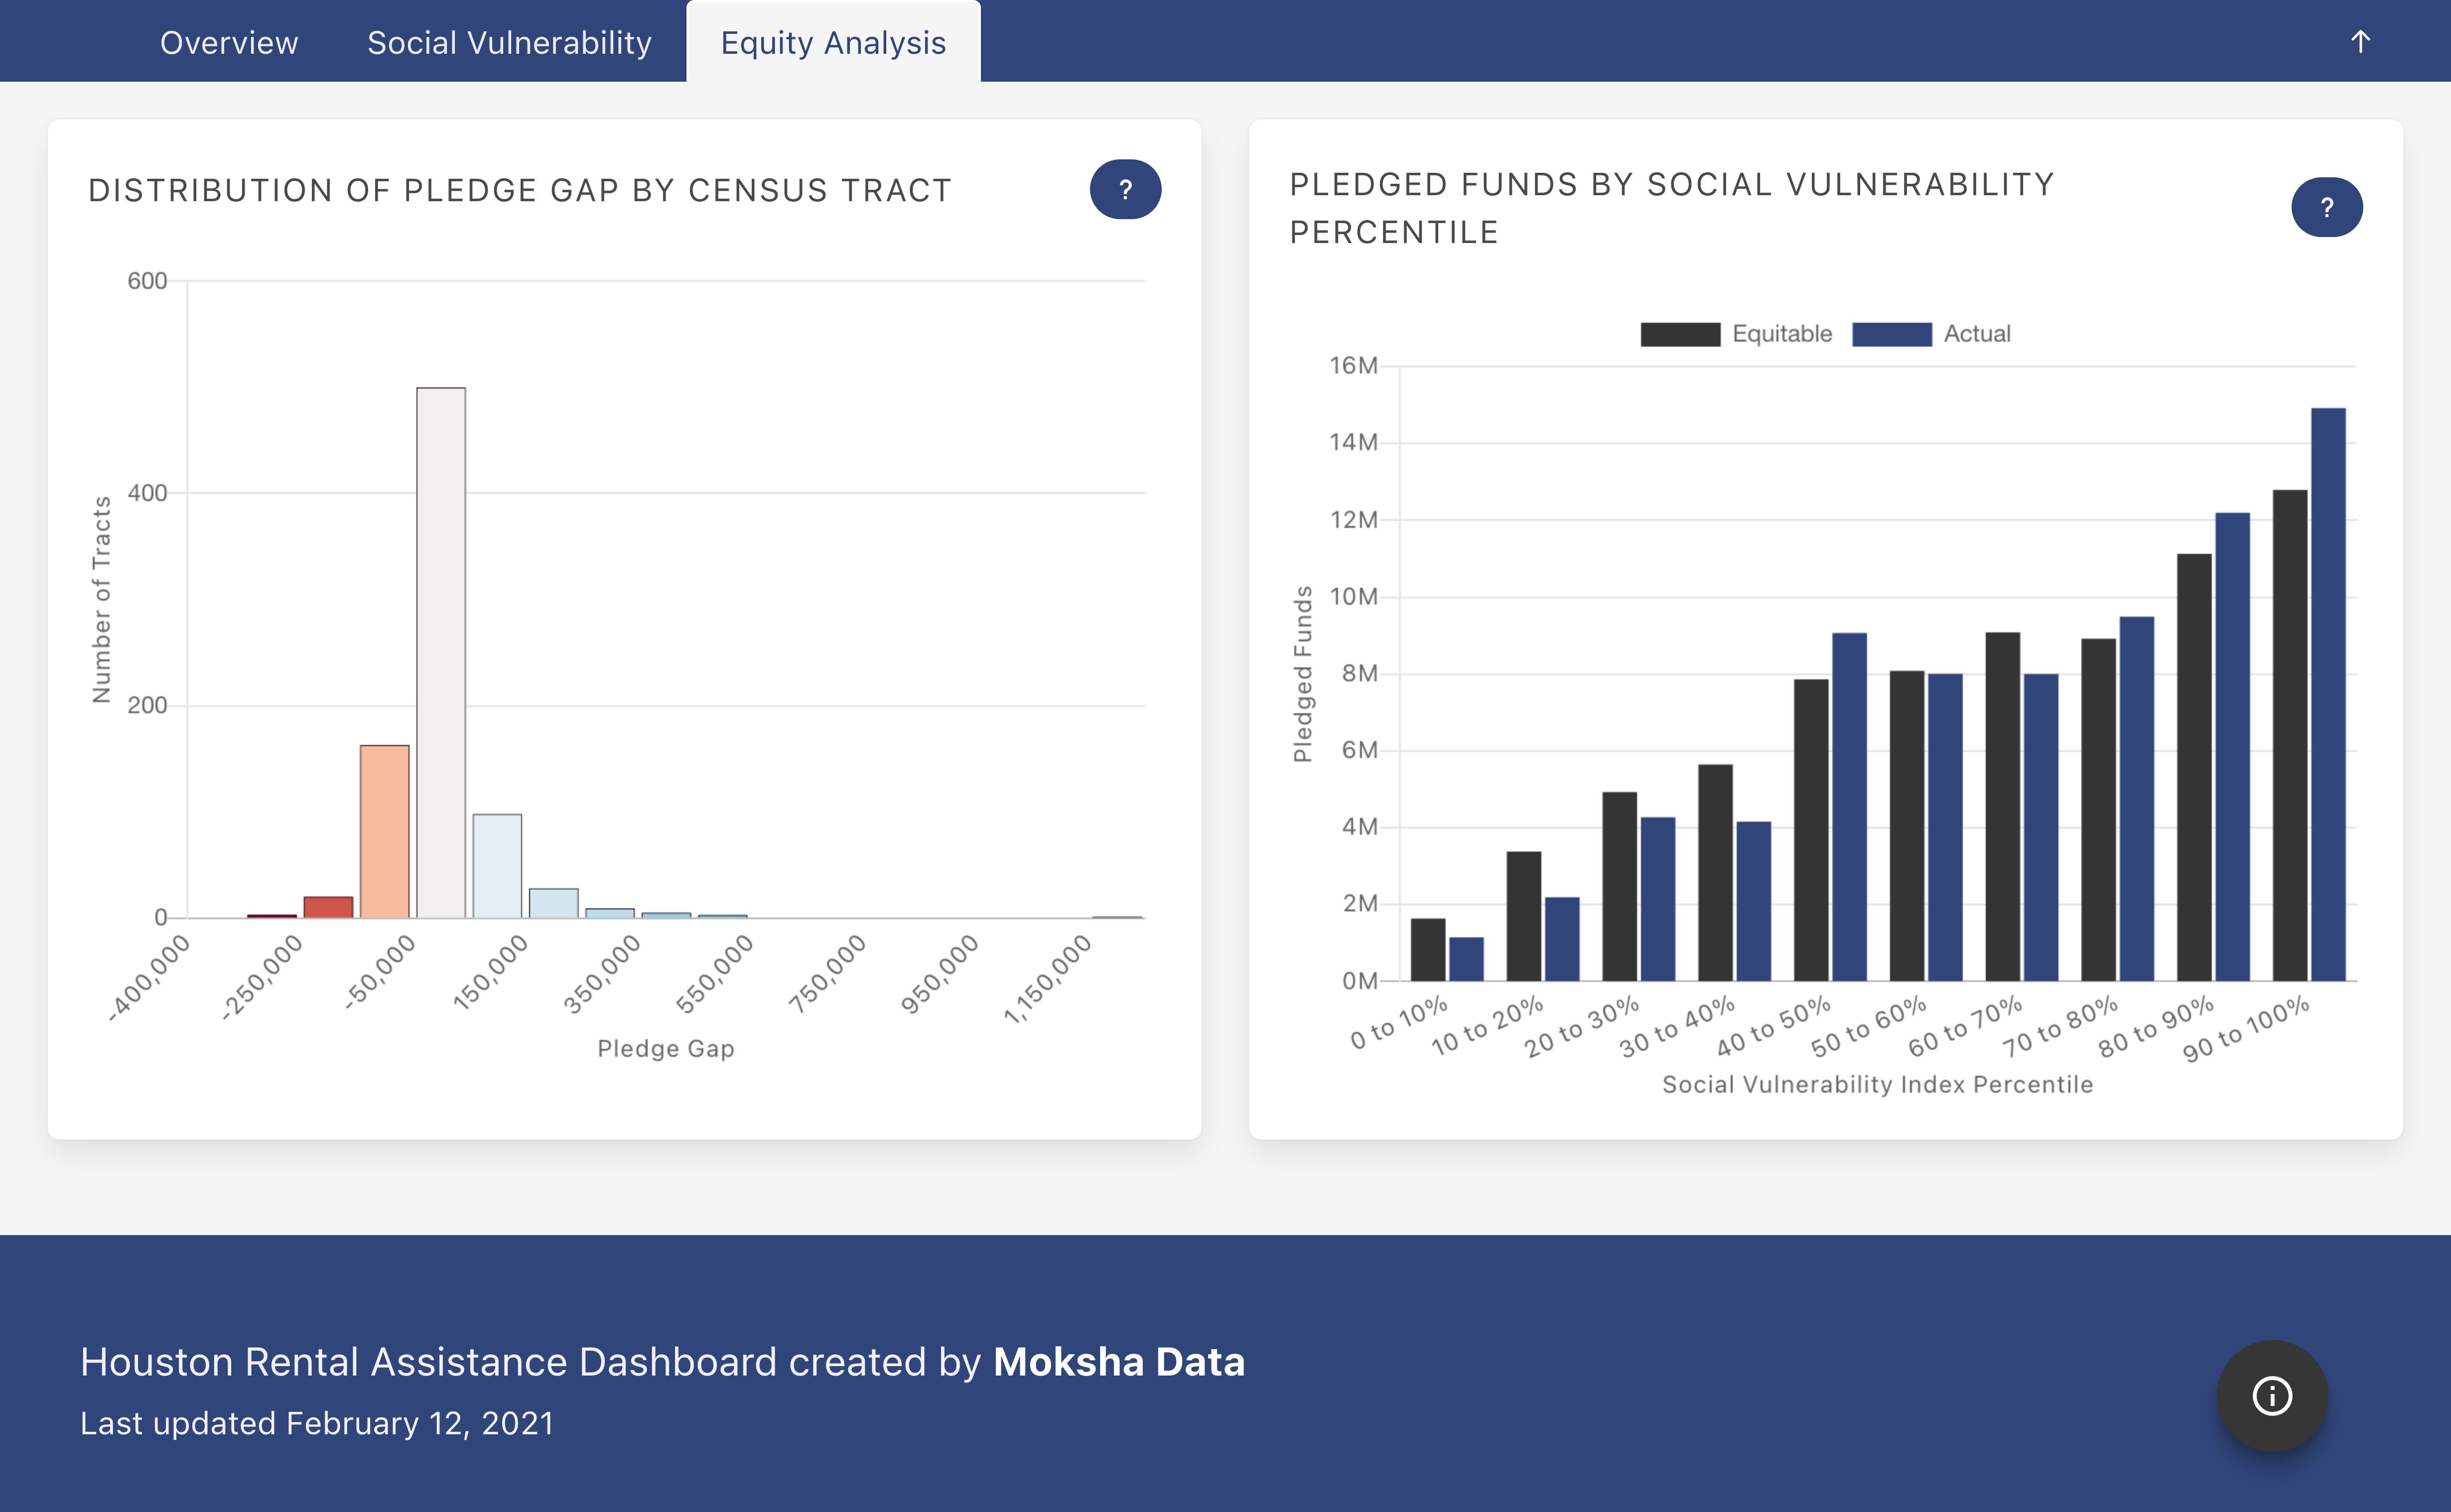Click the orange pledge gap histogram bar

(384, 831)
